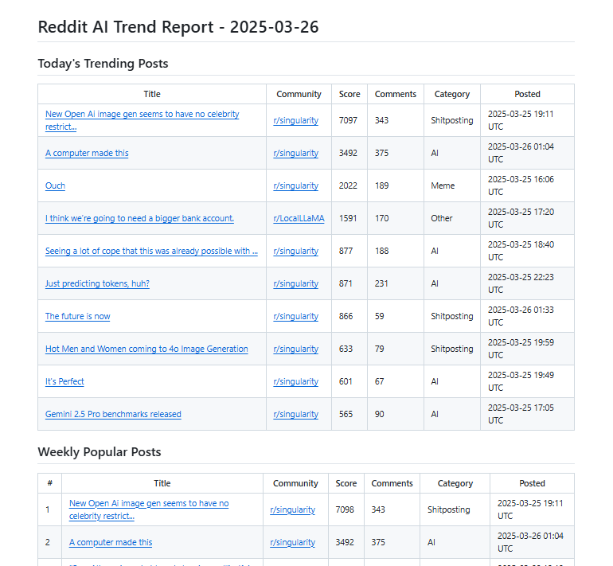
Task: Open Weekly rank 1 'New Open Ai image gen' link
Action: [x=149, y=509]
